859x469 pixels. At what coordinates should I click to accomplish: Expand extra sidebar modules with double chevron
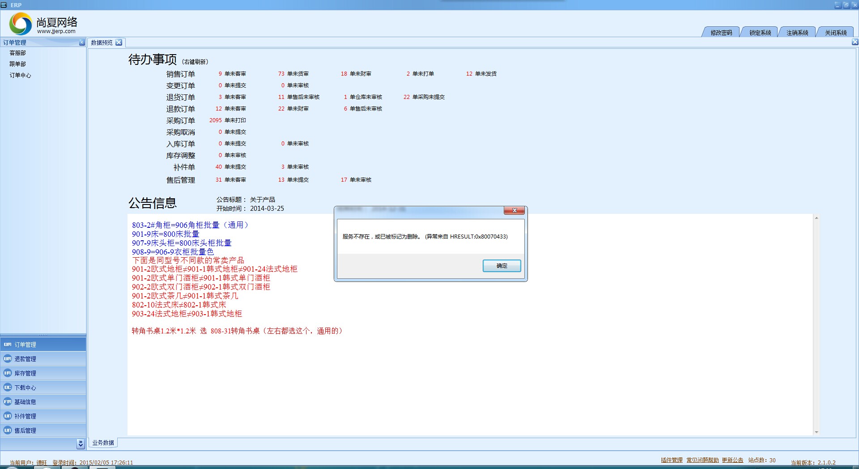81,443
